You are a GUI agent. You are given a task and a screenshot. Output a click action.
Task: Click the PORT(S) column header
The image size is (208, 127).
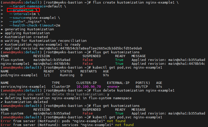point(143,83)
